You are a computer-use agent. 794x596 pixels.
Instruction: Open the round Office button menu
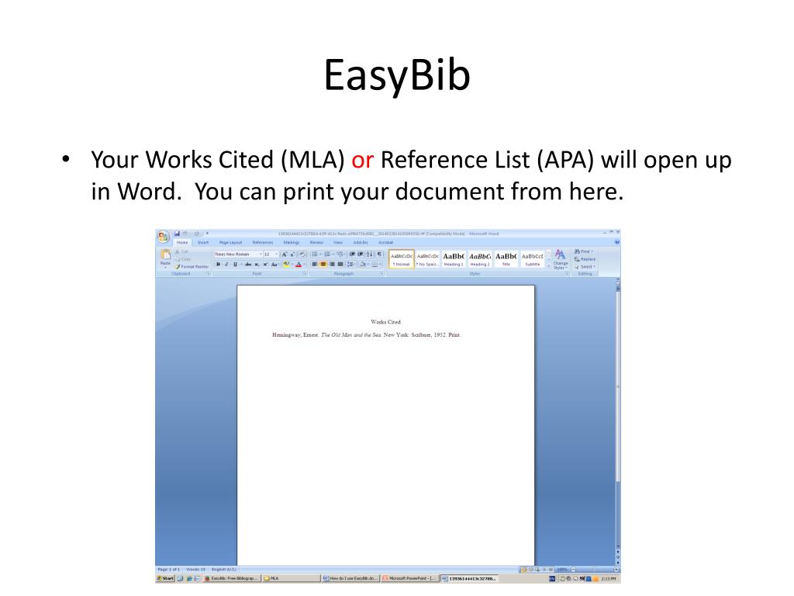pyautogui.click(x=163, y=237)
